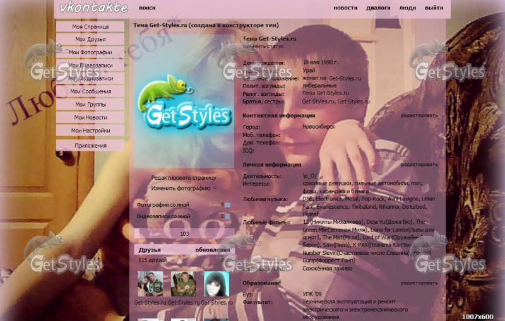This screenshot has width=505, height=321.
Task: Click faculty Техническая эксплуатация и ремонт
Action: pyautogui.click(x=349, y=301)
